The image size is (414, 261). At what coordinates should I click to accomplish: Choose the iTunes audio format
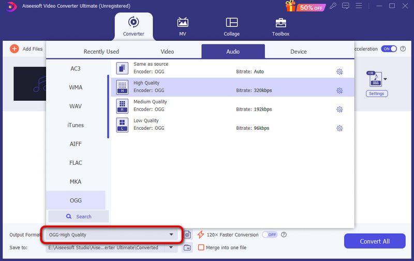76,125
